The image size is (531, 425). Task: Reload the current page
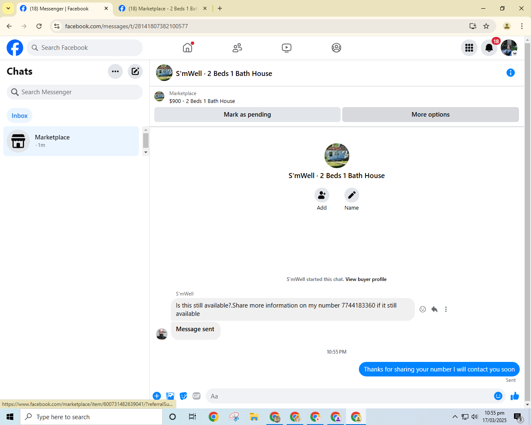(x=39, y=26)
